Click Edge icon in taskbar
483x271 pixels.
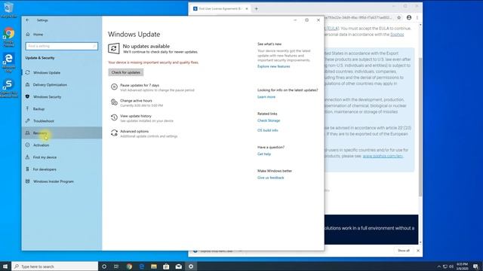141,266
